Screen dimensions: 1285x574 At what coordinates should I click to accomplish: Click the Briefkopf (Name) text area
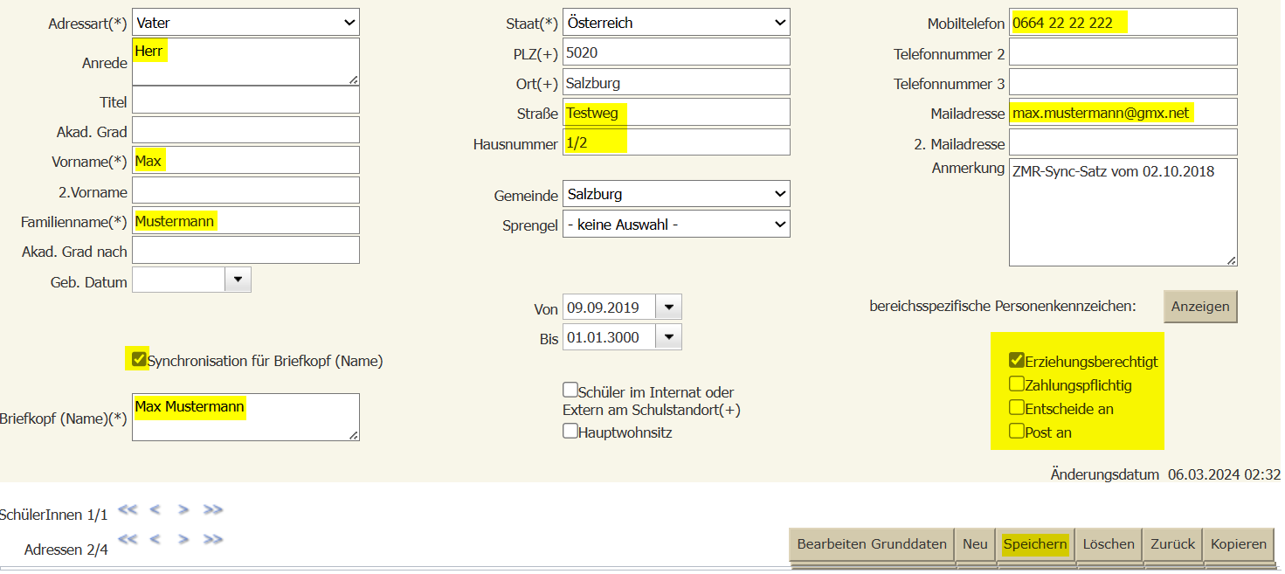(245, 418)
